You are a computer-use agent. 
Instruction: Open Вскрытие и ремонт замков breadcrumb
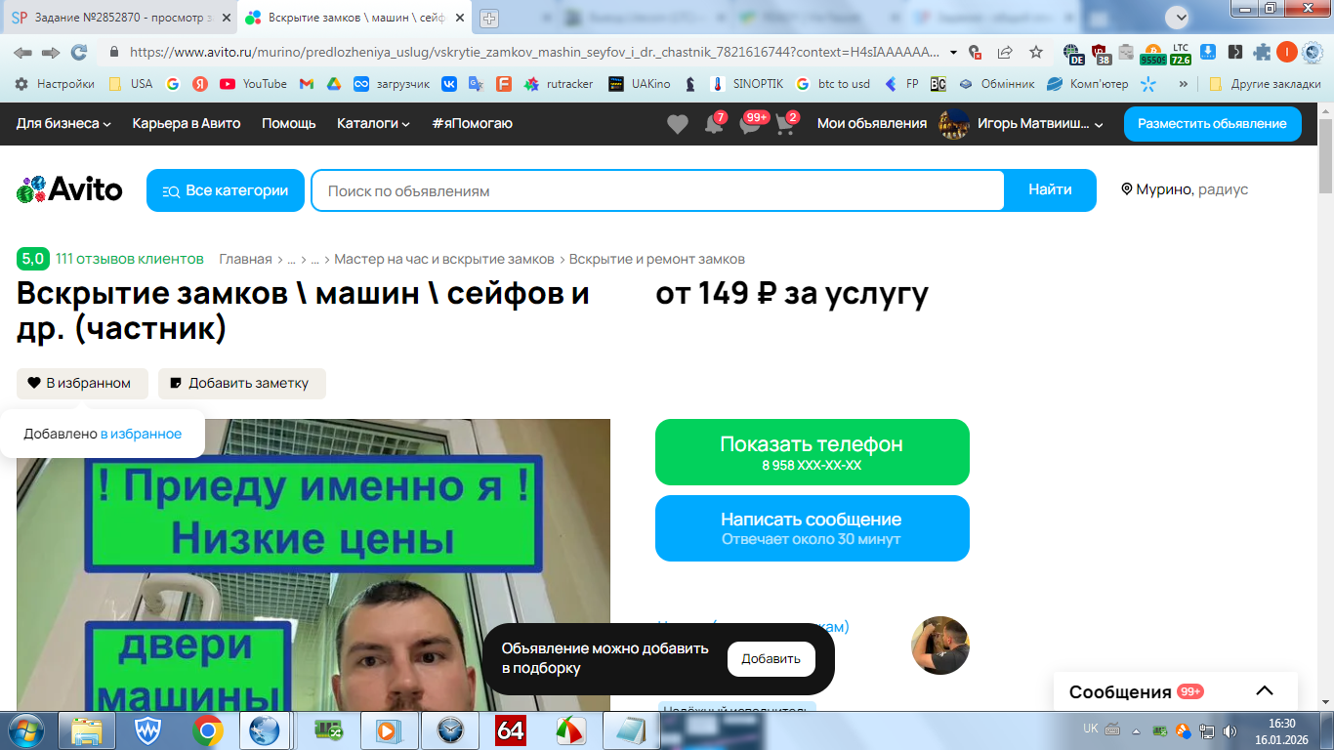pyautogui.click(x=657, y=259)
